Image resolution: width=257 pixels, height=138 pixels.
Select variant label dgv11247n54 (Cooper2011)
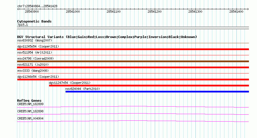point(70,83)
